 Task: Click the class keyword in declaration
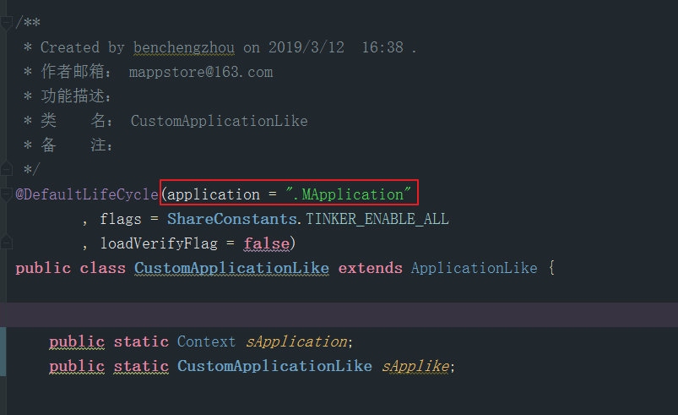102,268
